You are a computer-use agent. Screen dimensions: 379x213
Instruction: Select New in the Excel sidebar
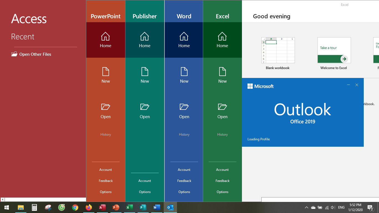click(x=222, y=75)
